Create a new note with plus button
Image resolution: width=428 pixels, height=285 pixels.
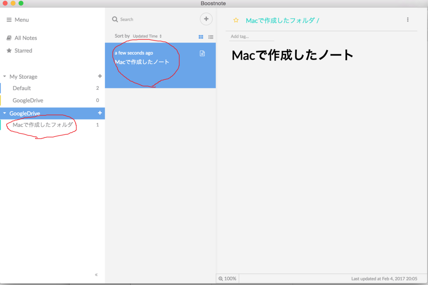point(206,19)
